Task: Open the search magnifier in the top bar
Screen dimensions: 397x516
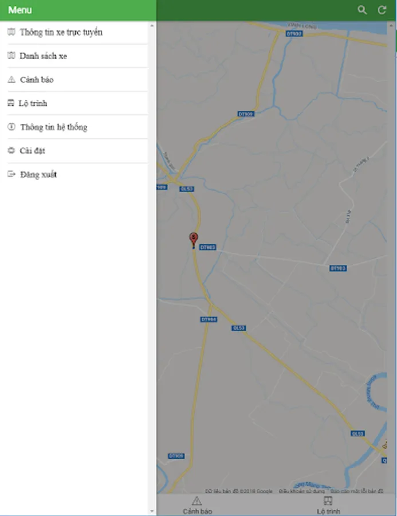Action: [362, 10]
